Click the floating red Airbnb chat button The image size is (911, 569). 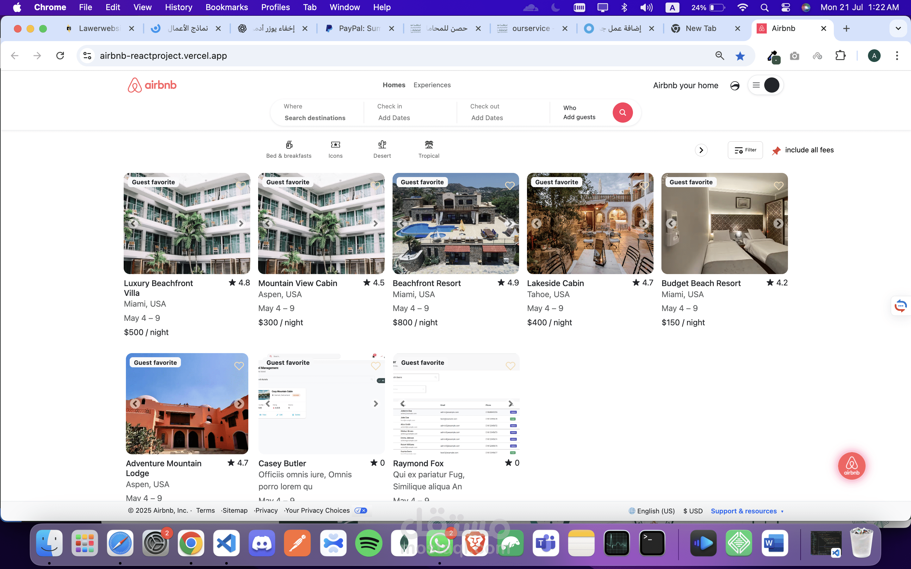pos(852,466)
